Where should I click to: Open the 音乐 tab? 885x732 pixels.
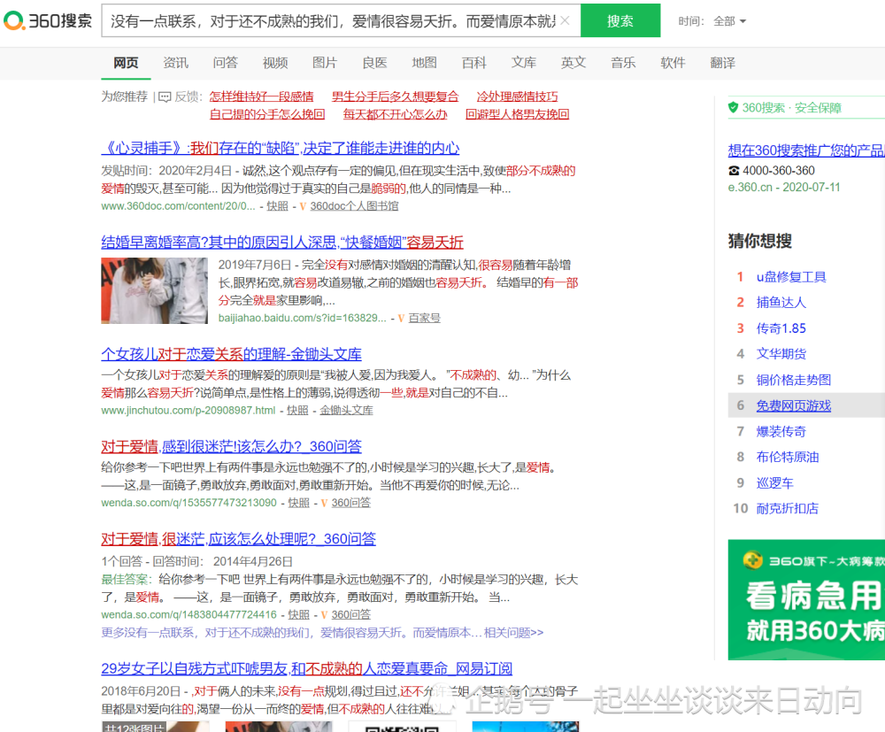(622, 63)
